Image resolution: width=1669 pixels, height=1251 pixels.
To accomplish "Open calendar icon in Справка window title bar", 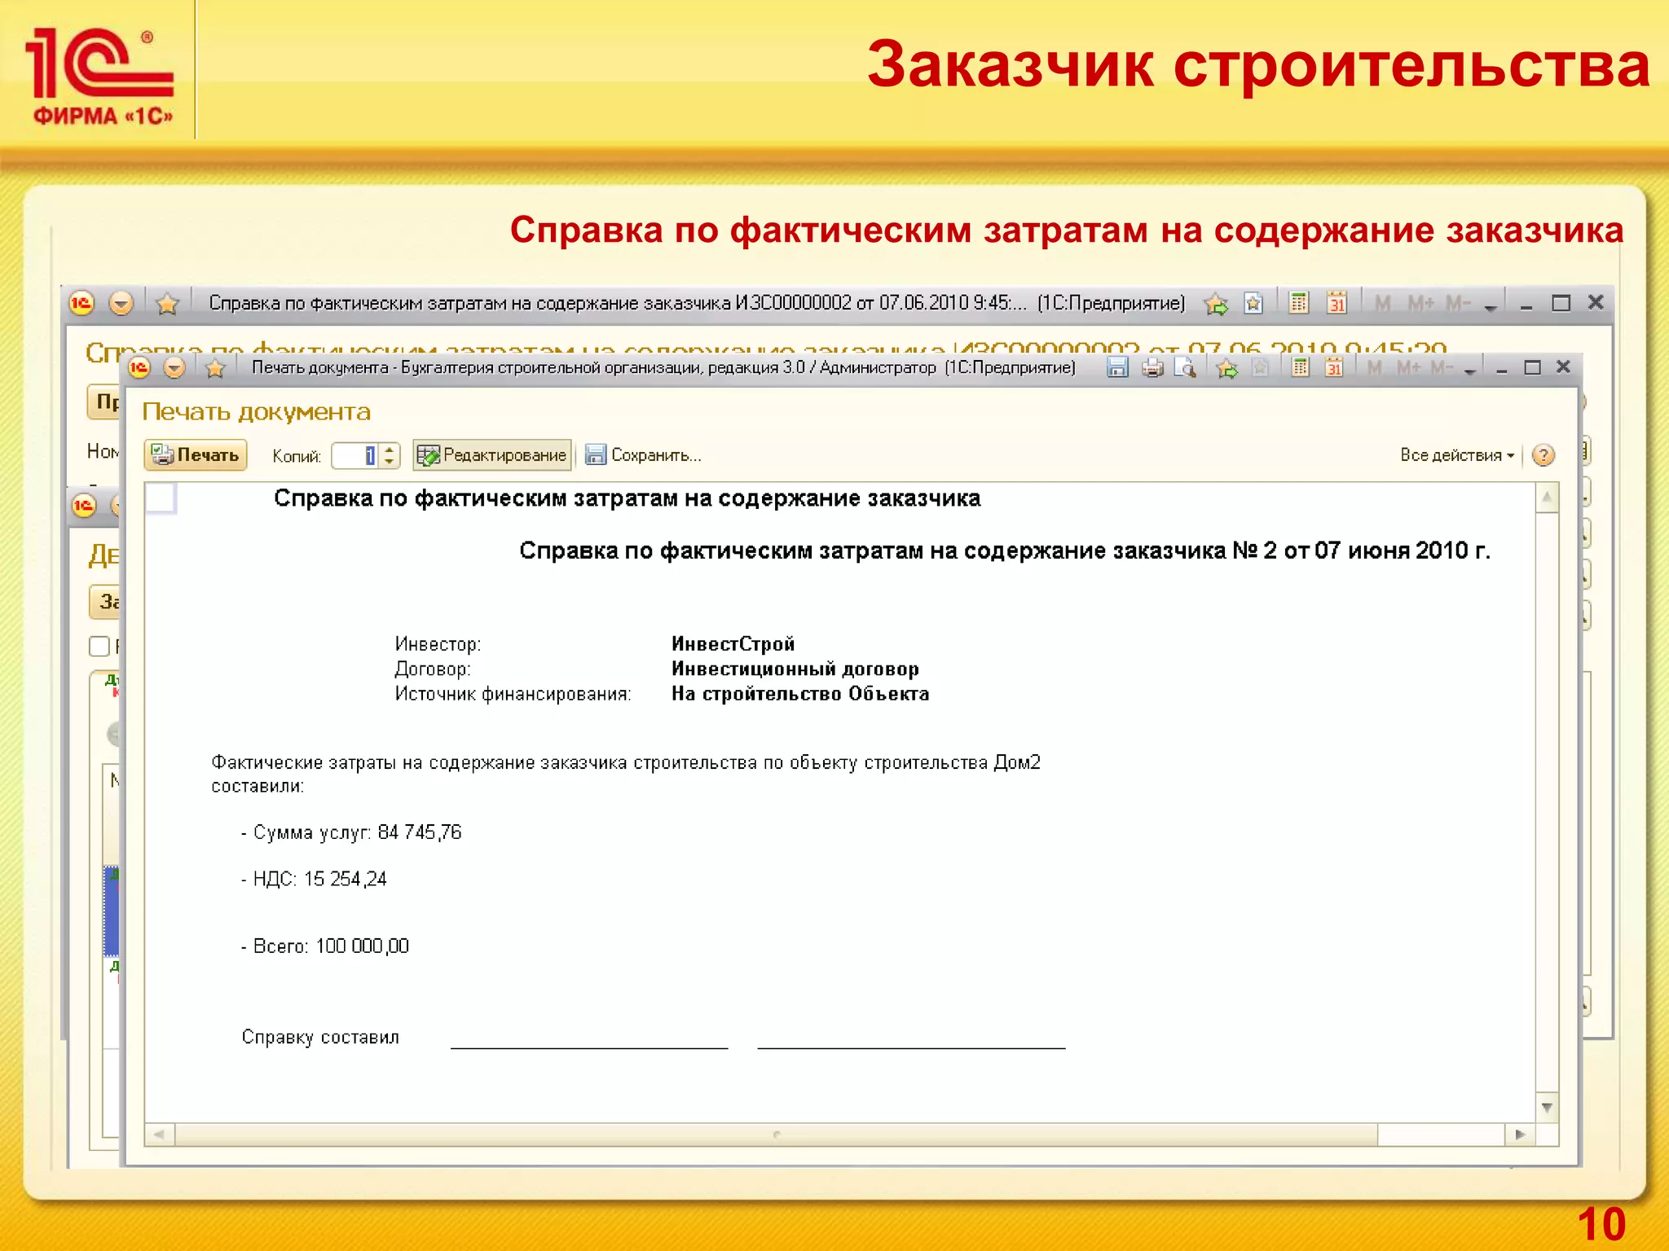I will 1337,304.
